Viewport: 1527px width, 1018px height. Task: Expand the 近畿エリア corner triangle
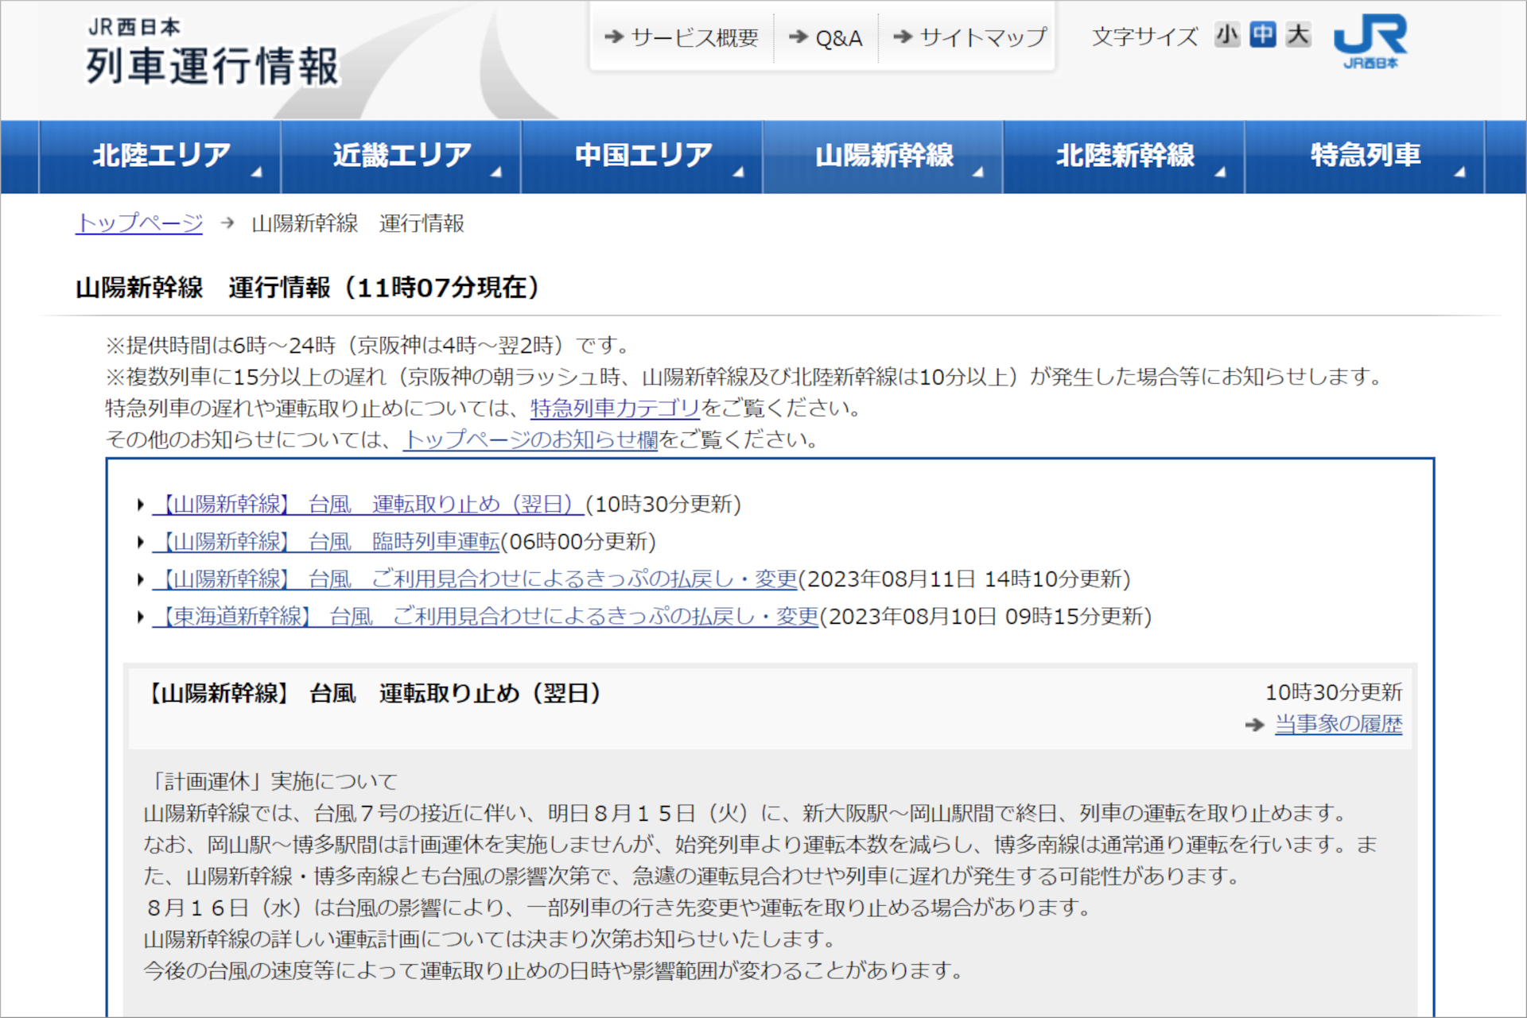coord(497,172)
